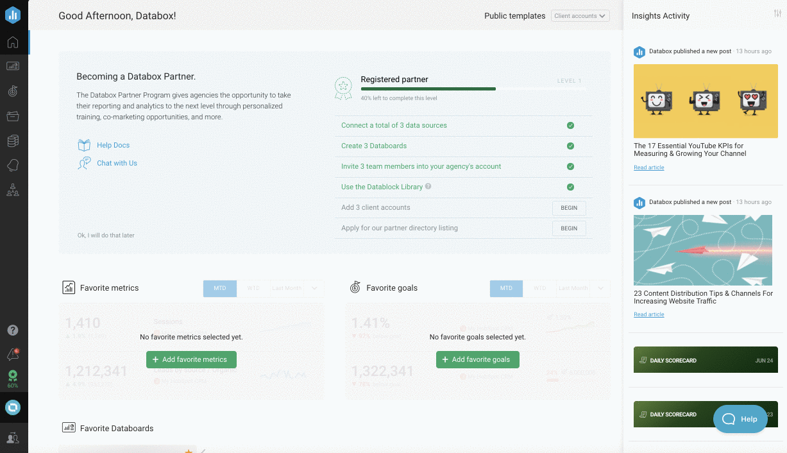Select MTD tab in Favorite metrics
This screenshot has width=787, height=453.
220,288
